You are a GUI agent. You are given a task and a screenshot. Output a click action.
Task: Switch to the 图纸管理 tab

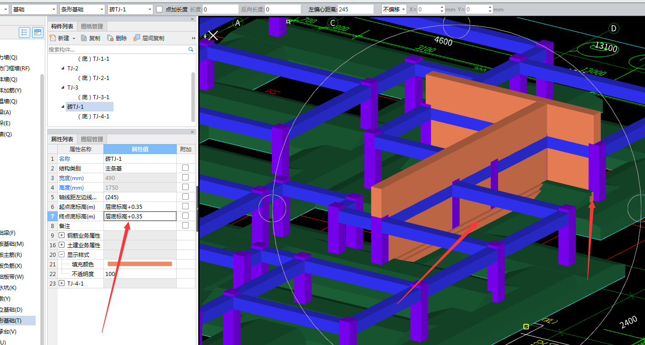(x=92, y=27)
